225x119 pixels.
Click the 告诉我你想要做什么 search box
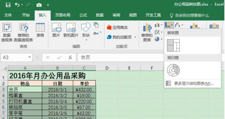tap(189, 15)
